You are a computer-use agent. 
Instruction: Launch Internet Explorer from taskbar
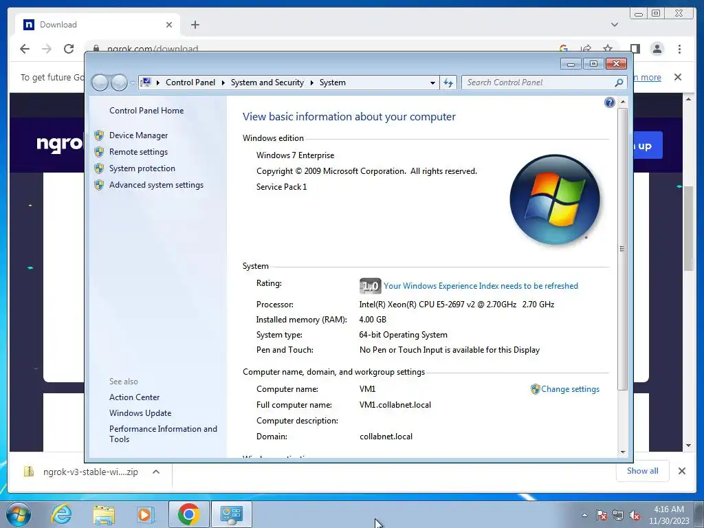pyautogui.click(x=60, y=514)
